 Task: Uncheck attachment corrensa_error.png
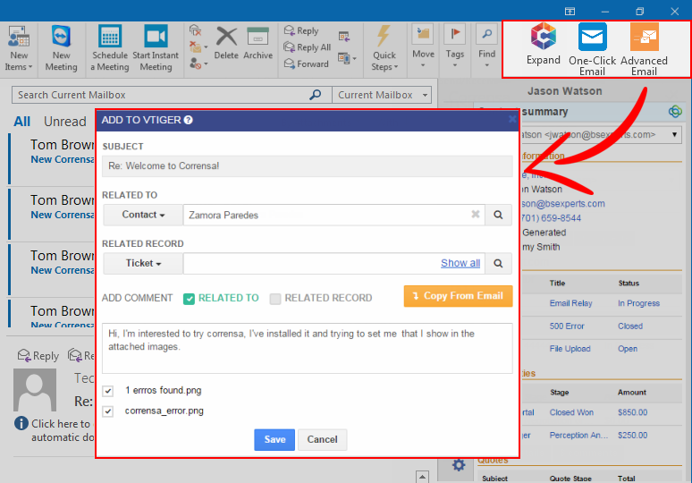[x=107, y=411]
